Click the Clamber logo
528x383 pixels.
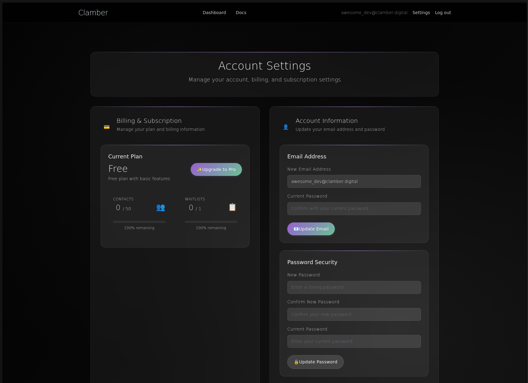[x=93, y=13]
